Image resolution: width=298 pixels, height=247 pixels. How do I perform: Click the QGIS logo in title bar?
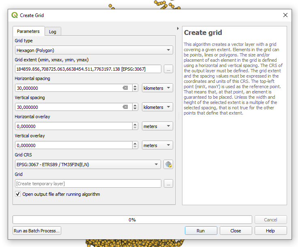(15, 15)
